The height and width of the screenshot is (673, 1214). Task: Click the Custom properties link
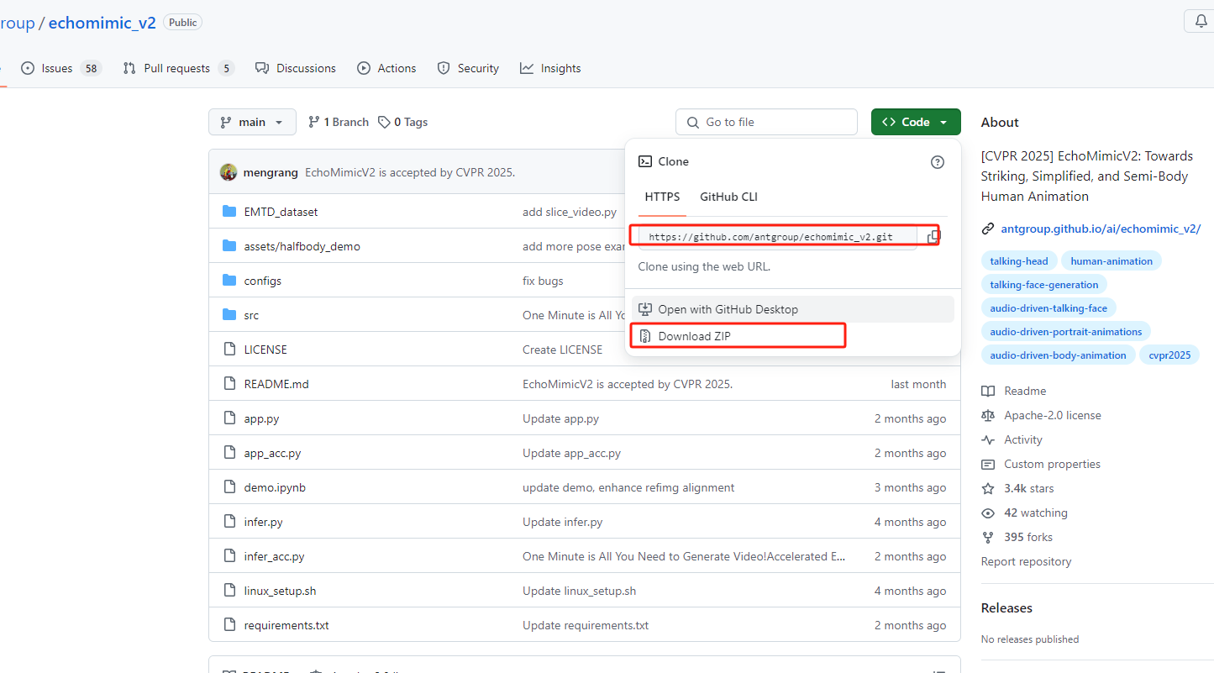tap(1052, 464)
